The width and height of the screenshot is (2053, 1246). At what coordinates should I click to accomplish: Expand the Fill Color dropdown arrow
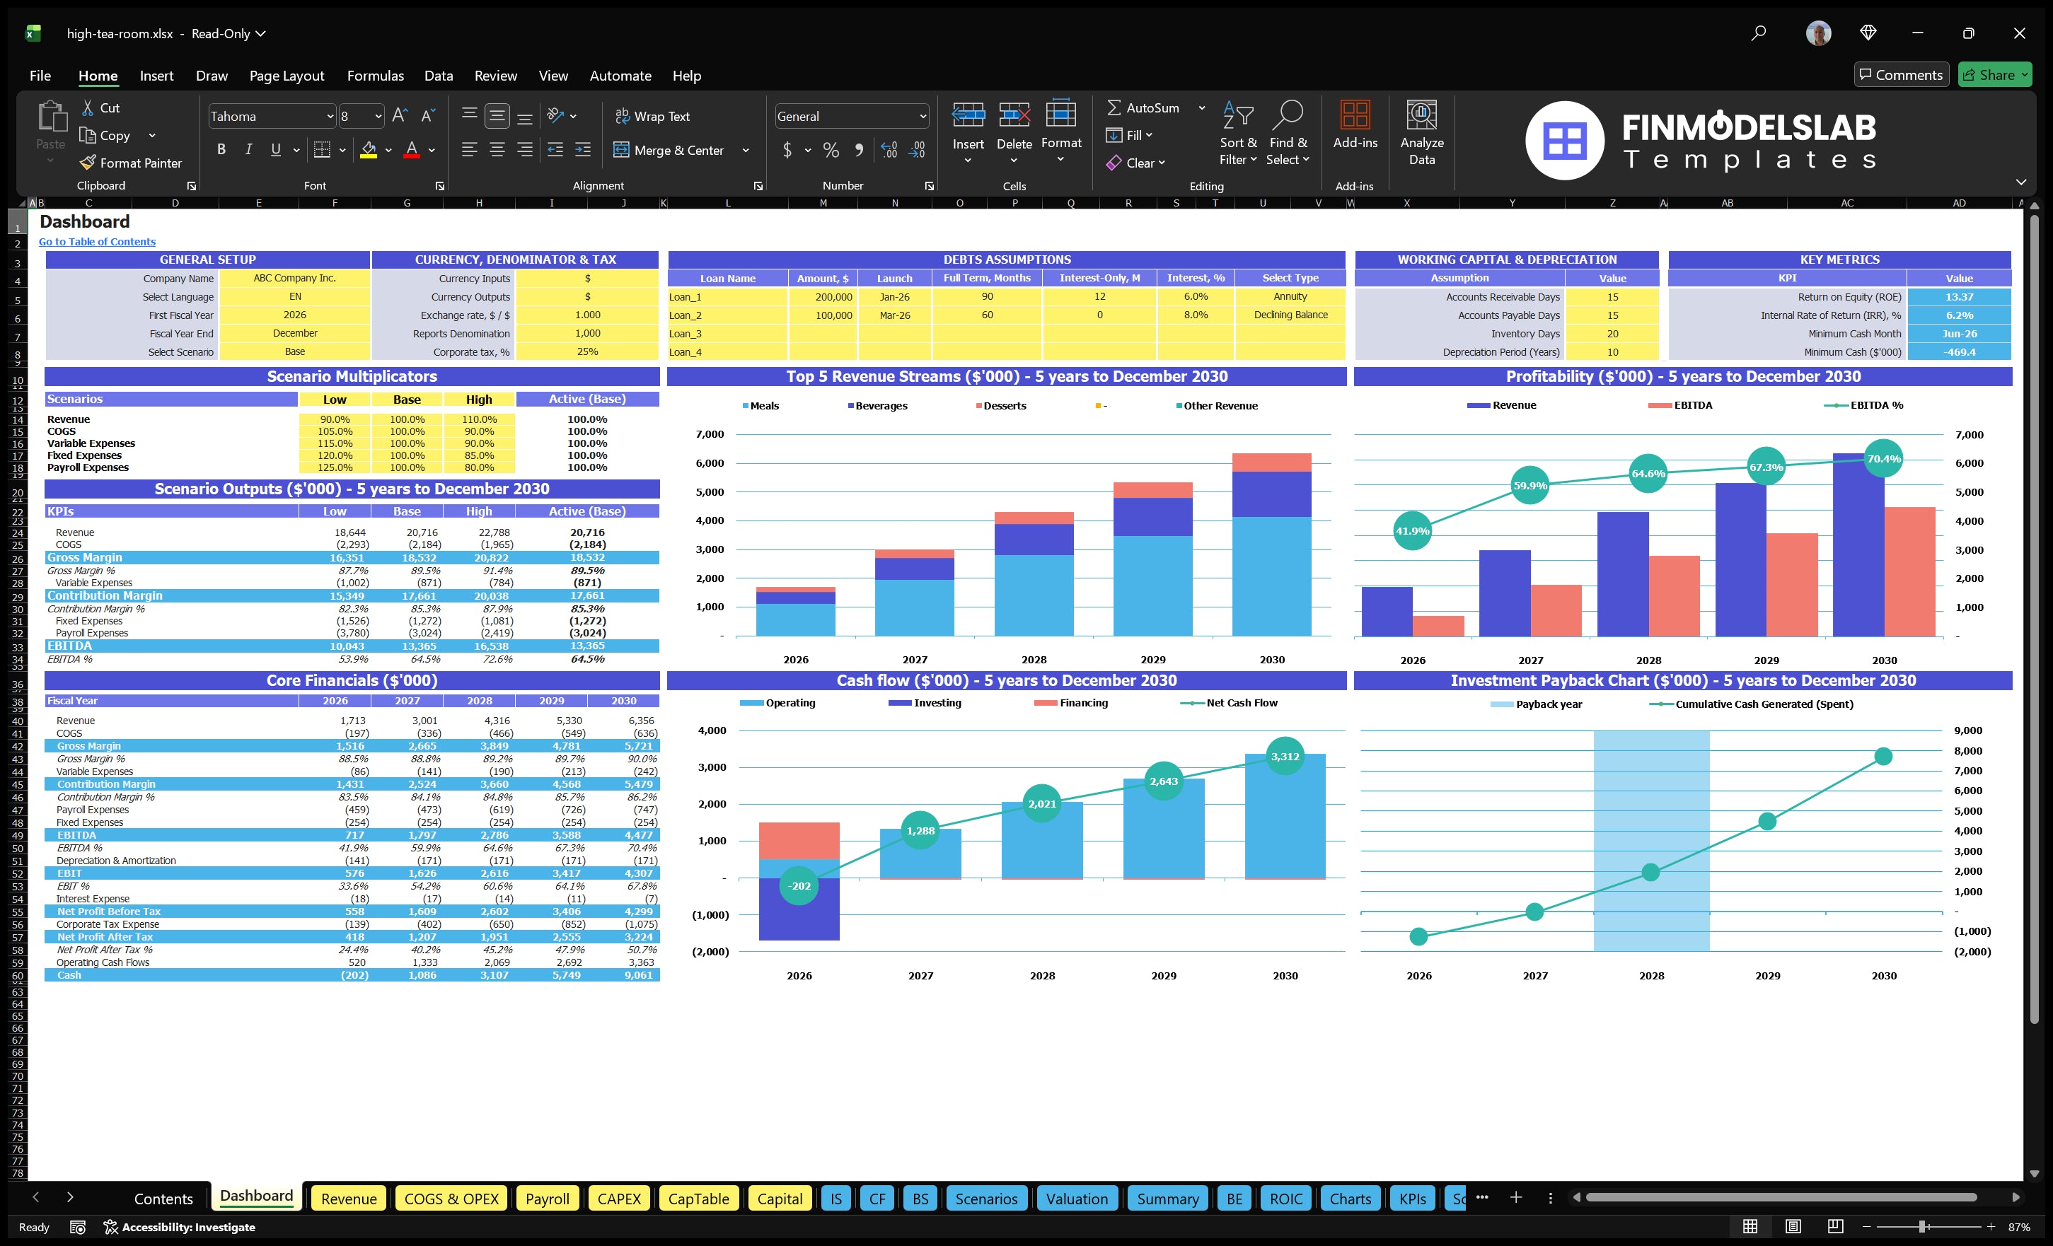tap(388, 151)
